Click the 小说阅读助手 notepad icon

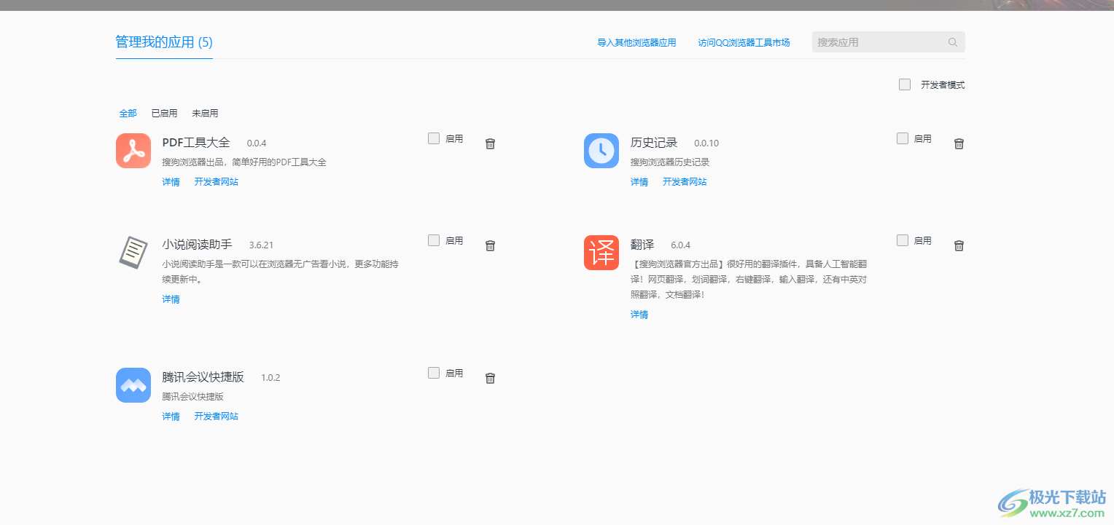point(133,253)
